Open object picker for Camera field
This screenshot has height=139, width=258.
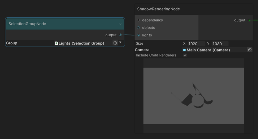point(249,50)
